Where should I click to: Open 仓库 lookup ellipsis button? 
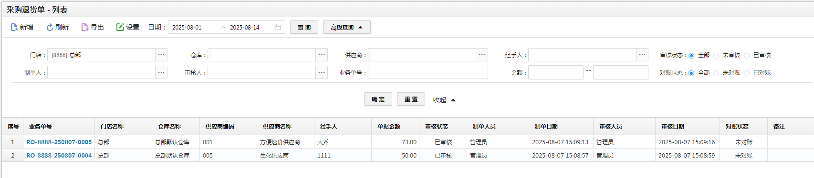pos(322,55)
